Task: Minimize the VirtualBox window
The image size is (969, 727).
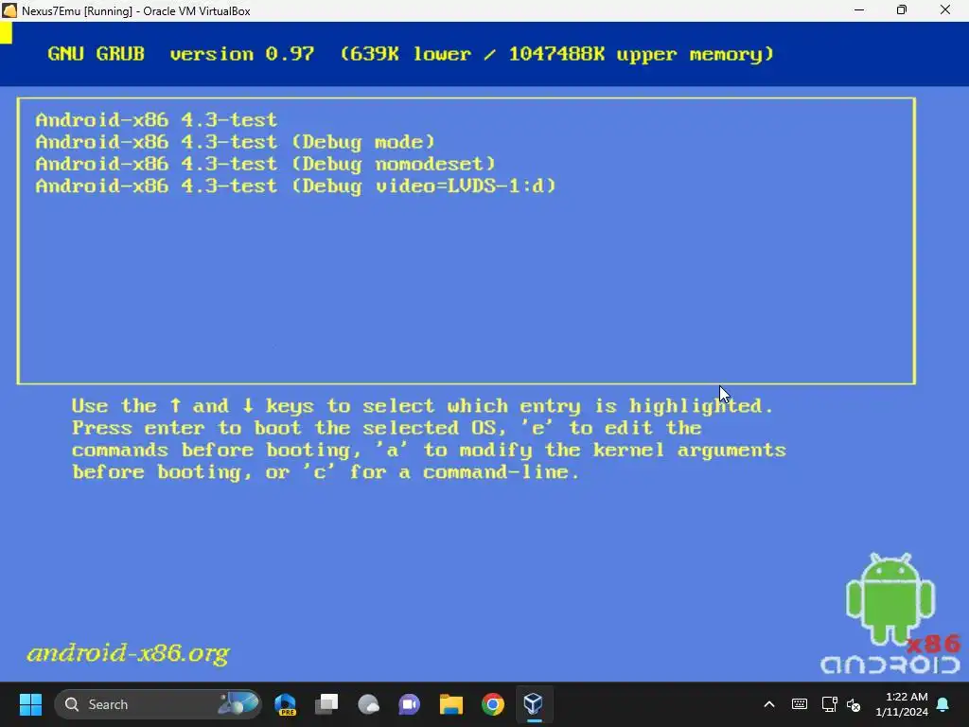Action: pyautogui.click(x=859, y=10)
